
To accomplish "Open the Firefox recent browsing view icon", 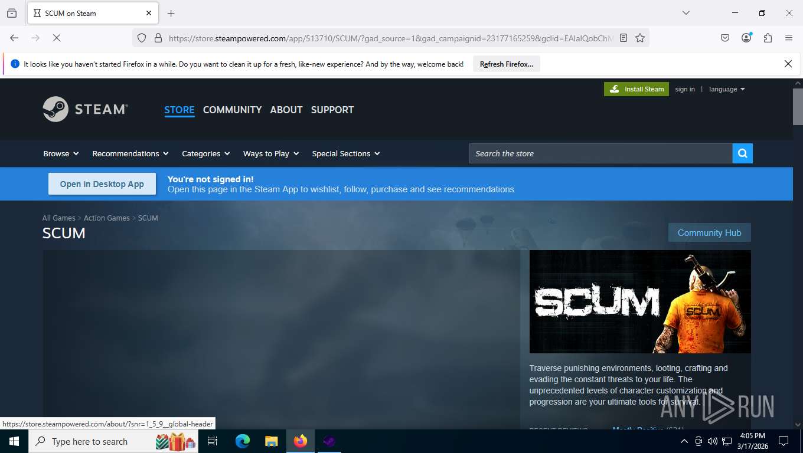I will tap(12, 13).
